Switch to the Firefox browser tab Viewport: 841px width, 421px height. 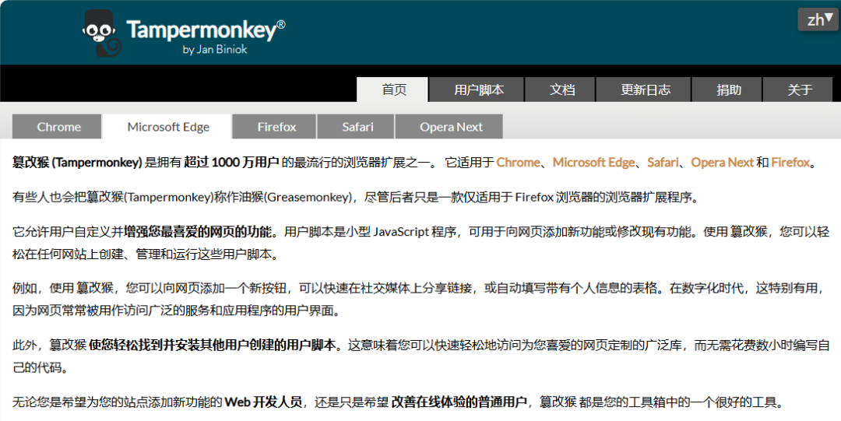pos(275,127)
